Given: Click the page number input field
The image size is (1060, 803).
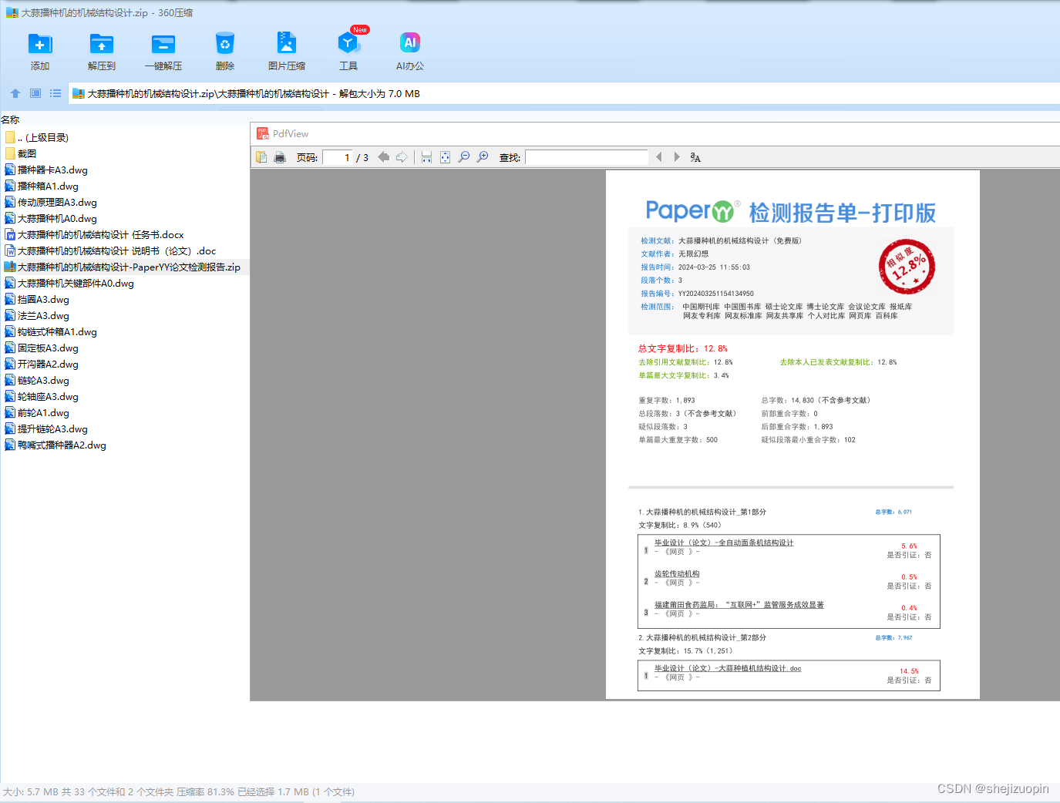Looking at the screenshot, I should tap(338, 157).
